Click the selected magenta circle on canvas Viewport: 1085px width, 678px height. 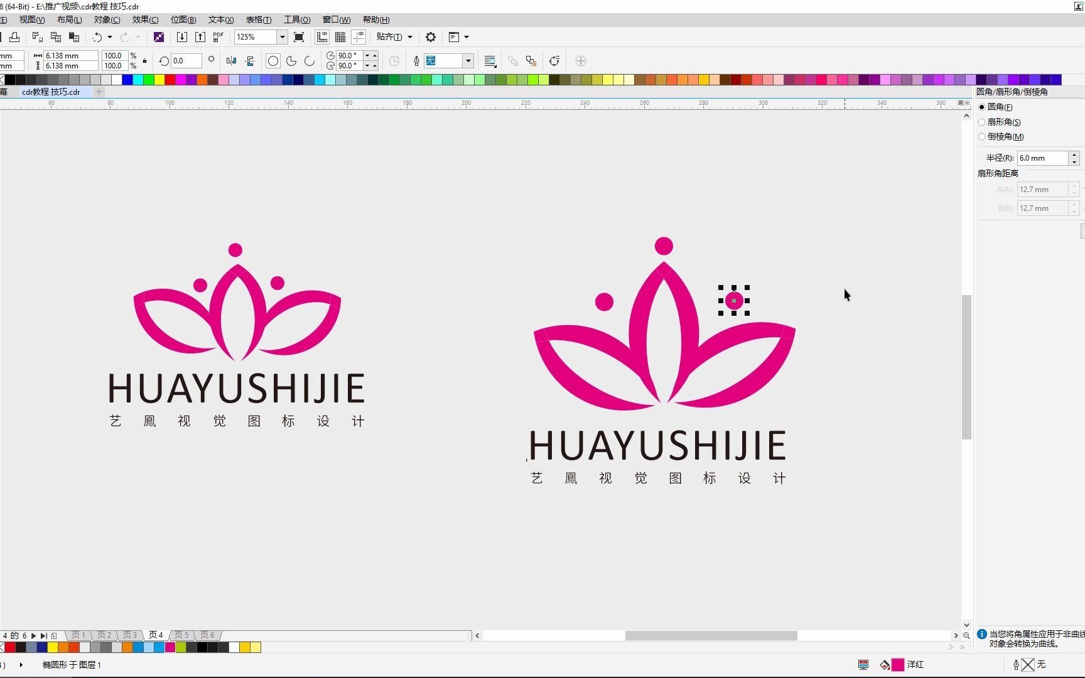(x=734, y=301)
